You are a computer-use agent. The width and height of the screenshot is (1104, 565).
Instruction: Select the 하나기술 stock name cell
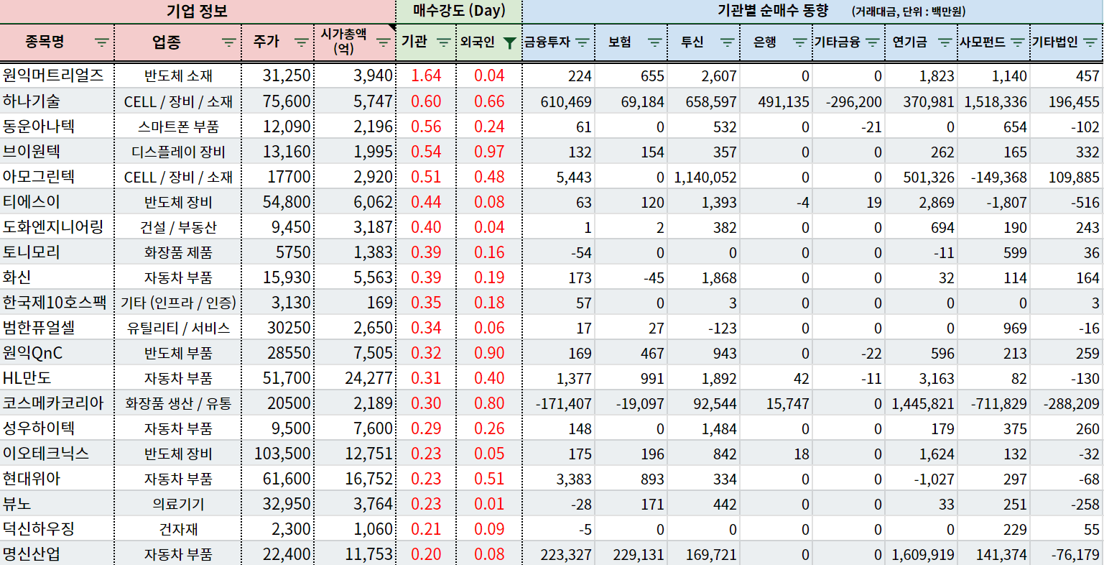pos(57,101)
